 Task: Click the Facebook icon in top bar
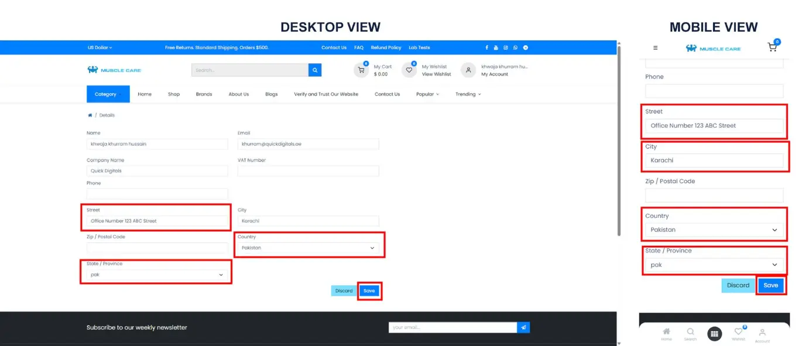486,47
